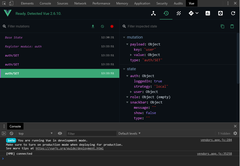Click the console prompt arrow
240x166 pixels.
point(3,159)
